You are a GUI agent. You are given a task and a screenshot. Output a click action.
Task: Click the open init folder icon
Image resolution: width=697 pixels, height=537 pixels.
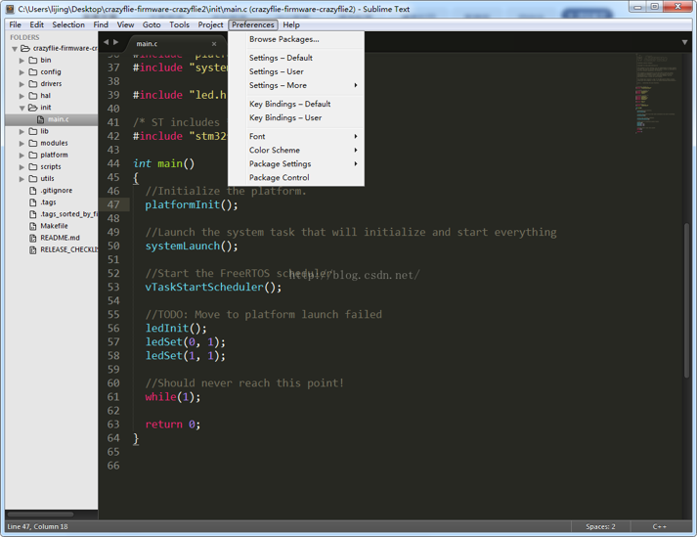pos(33,108)
